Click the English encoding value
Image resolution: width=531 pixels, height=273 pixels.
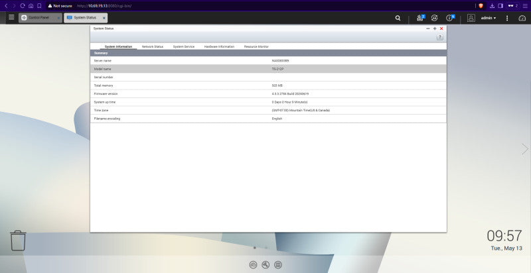click(277, 119)
